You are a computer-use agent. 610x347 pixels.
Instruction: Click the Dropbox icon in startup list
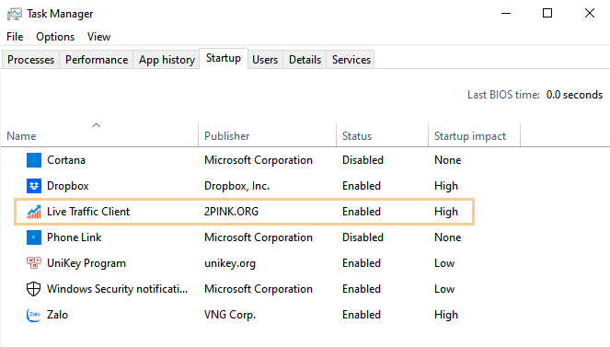[34, 186]
